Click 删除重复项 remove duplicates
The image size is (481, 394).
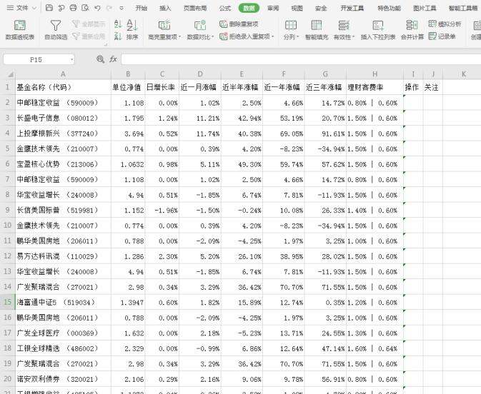click(x=239, y=24)
